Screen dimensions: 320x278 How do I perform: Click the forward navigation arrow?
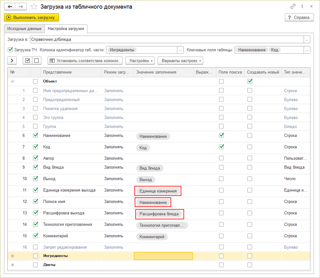coord(21,6)
